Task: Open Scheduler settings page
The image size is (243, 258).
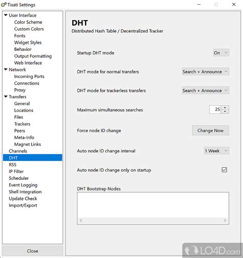Action: [x=18, y=178]
